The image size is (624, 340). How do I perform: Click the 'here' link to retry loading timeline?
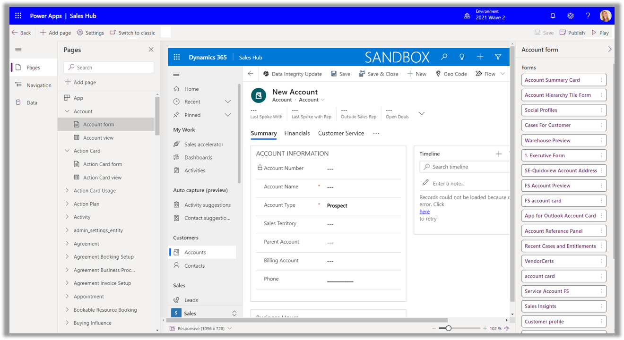[x=424, y=211]
